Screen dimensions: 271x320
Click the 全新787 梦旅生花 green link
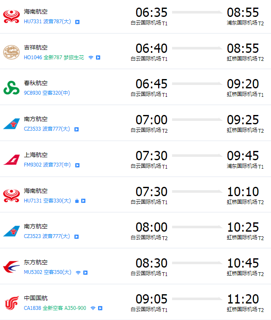(64, 57)
